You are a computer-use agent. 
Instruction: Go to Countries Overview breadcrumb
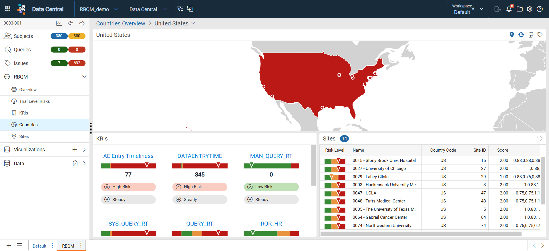(x=121, y=23)
